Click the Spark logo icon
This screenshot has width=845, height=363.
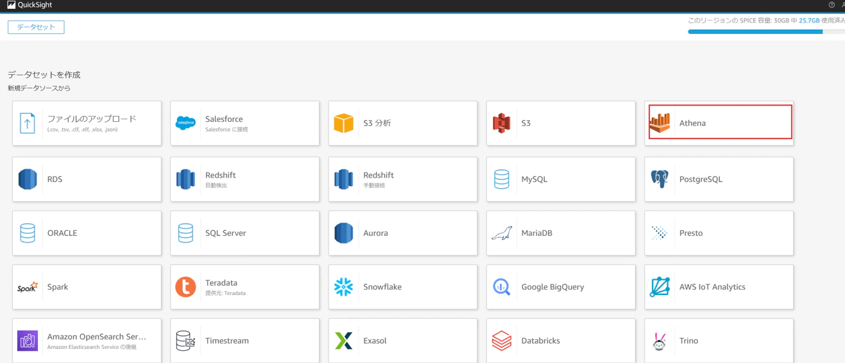28,287
